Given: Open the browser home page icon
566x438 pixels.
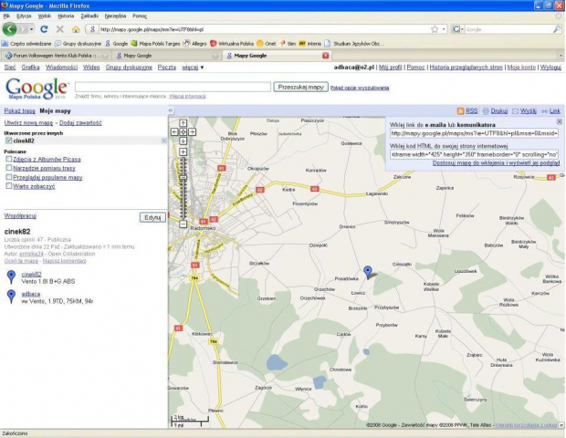Looking at the screenshot, I should pos(76,29).
